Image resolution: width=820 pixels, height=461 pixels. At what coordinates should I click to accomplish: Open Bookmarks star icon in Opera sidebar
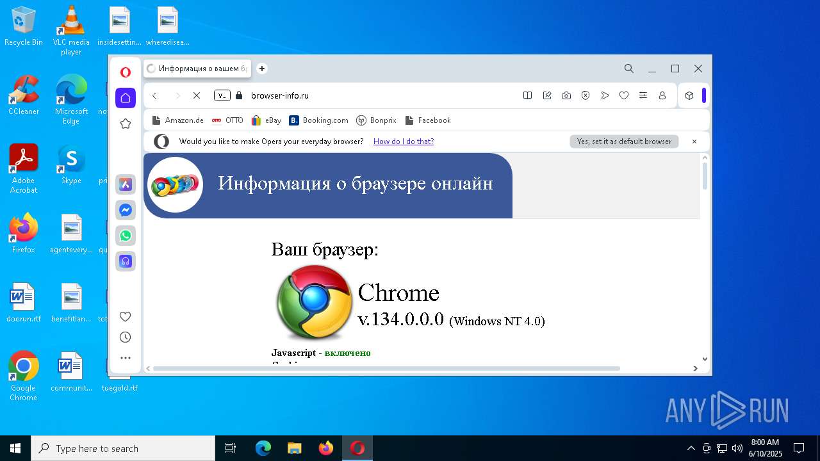126,124
